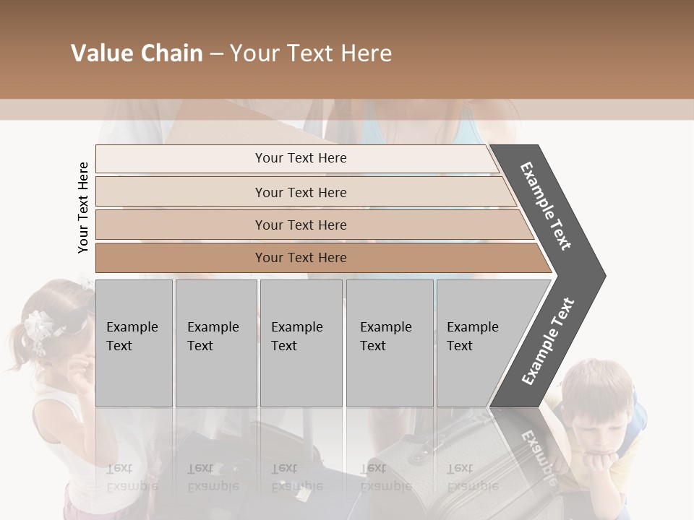
Task: Click the vertical 'Your Text Here' side label
Action: (x=83, y=207)
